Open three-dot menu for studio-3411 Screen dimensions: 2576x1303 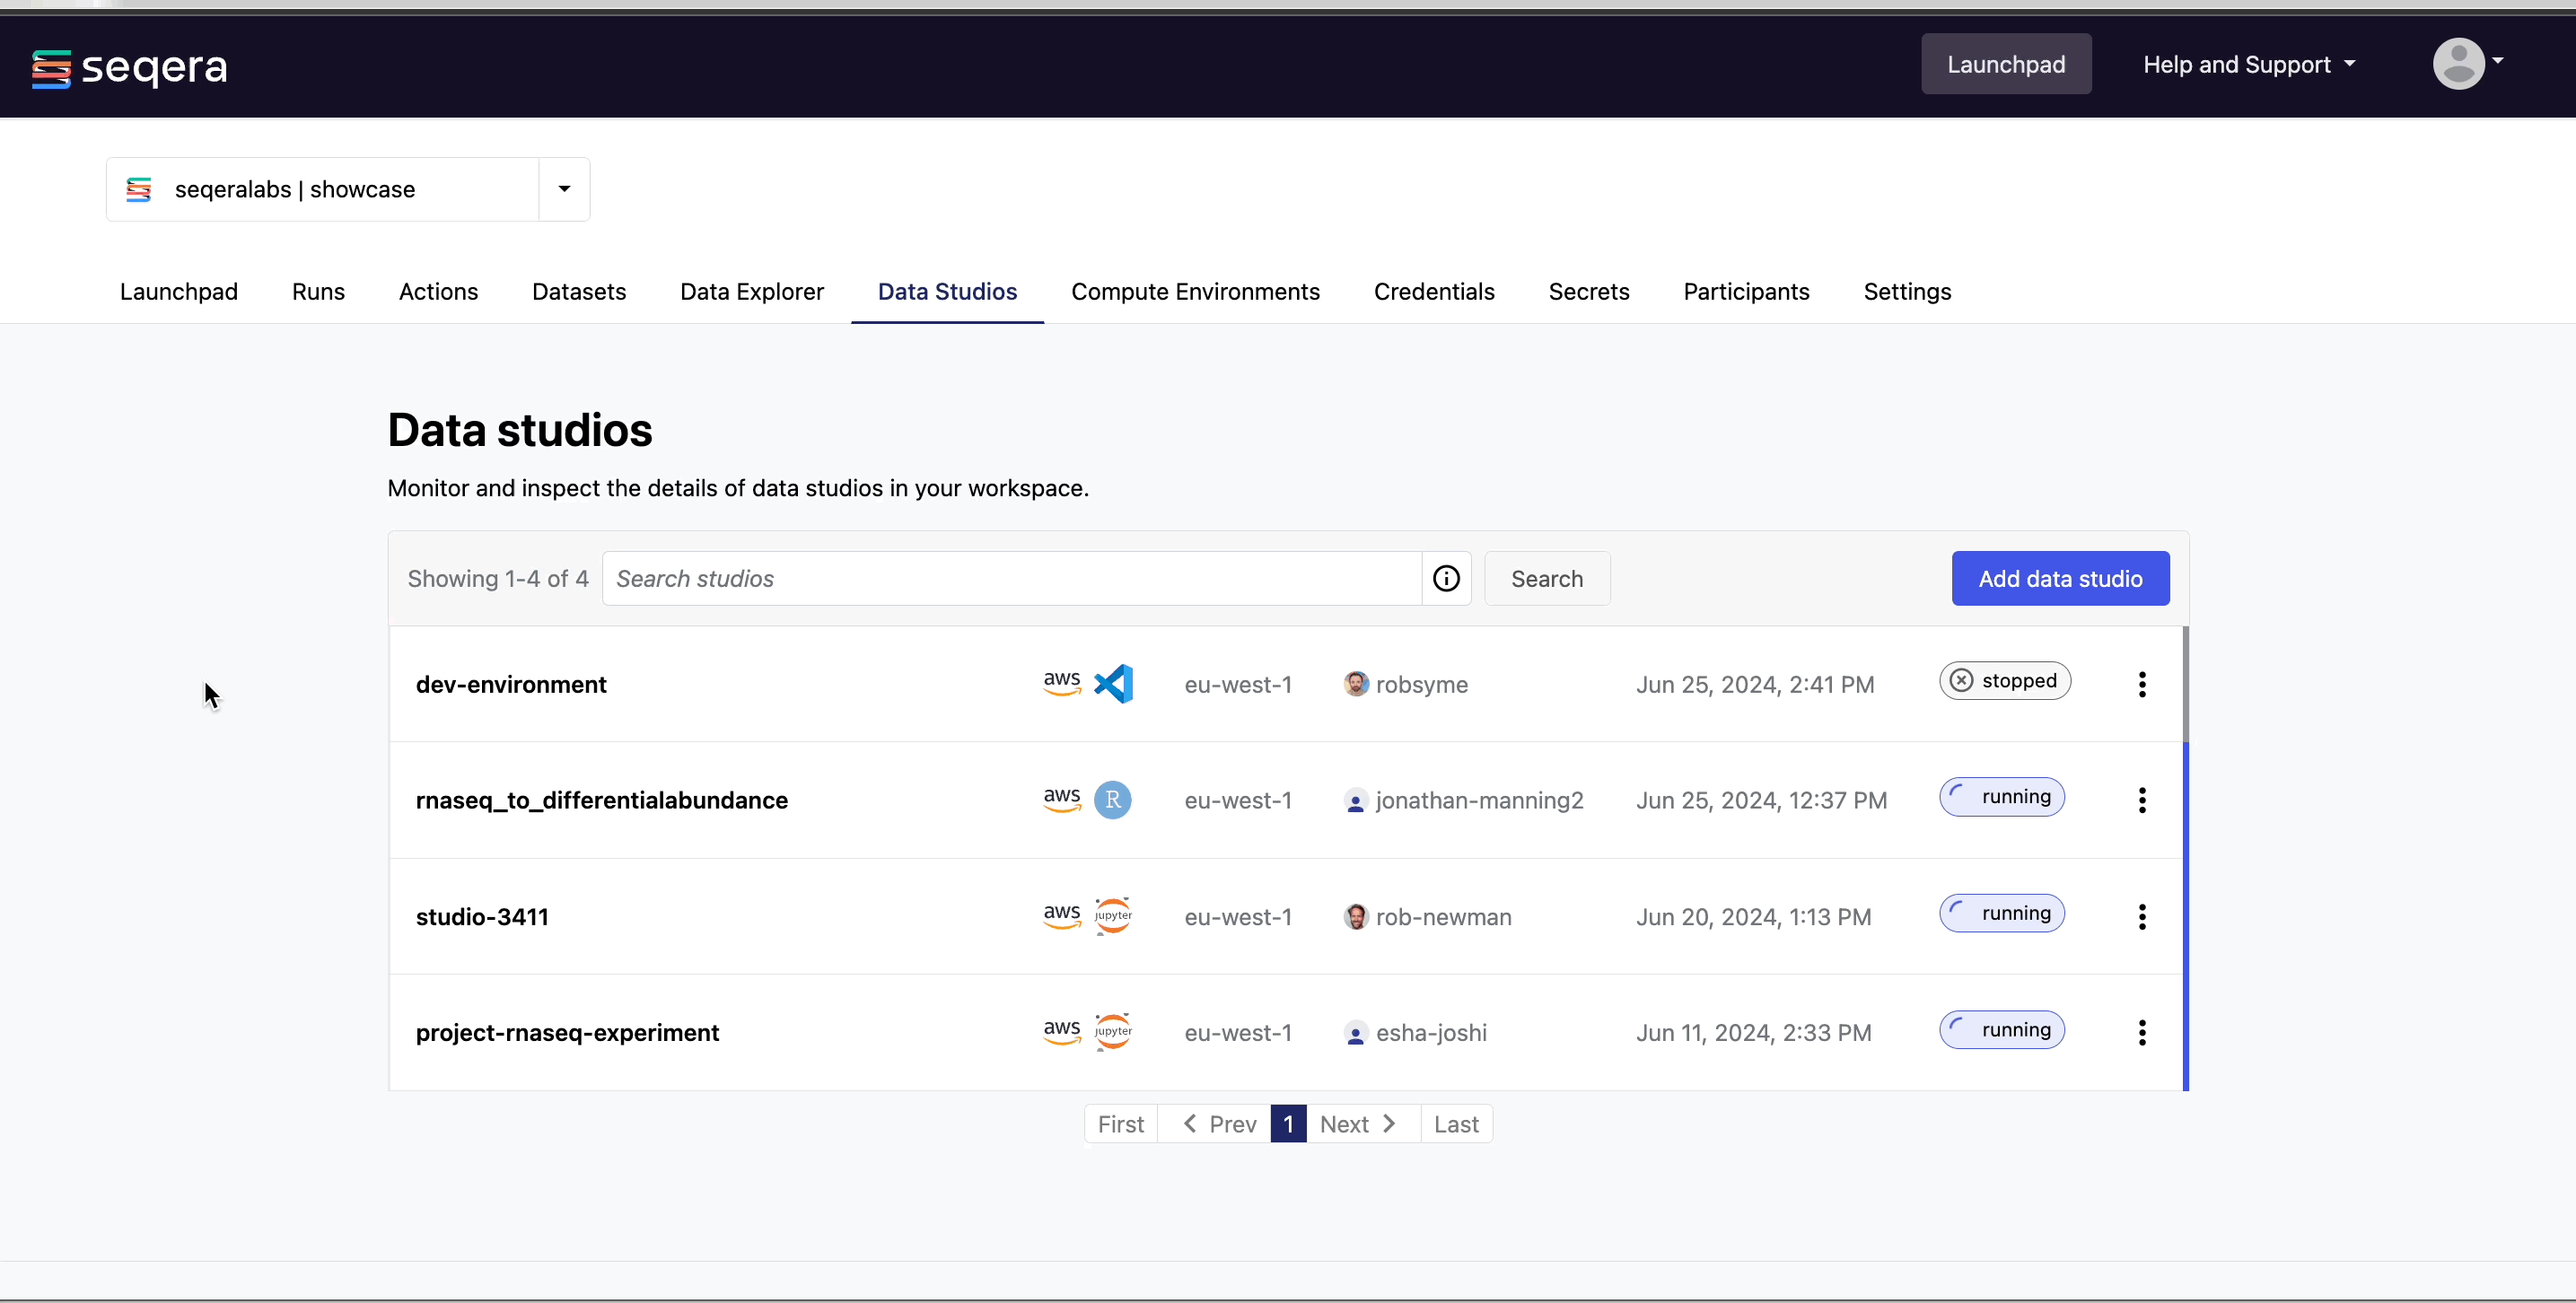point(2142,916)
